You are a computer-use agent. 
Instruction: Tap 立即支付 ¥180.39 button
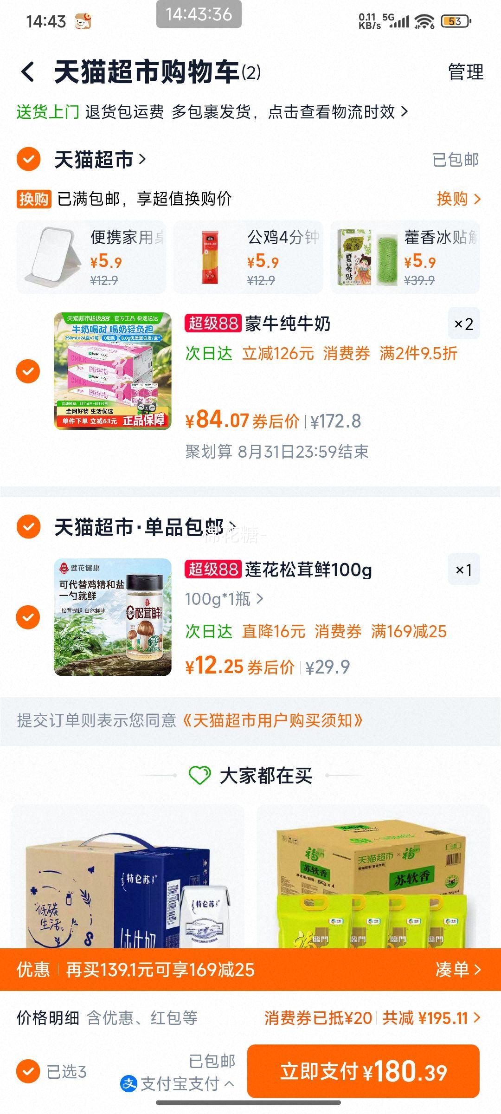(x=363, y=1071)
